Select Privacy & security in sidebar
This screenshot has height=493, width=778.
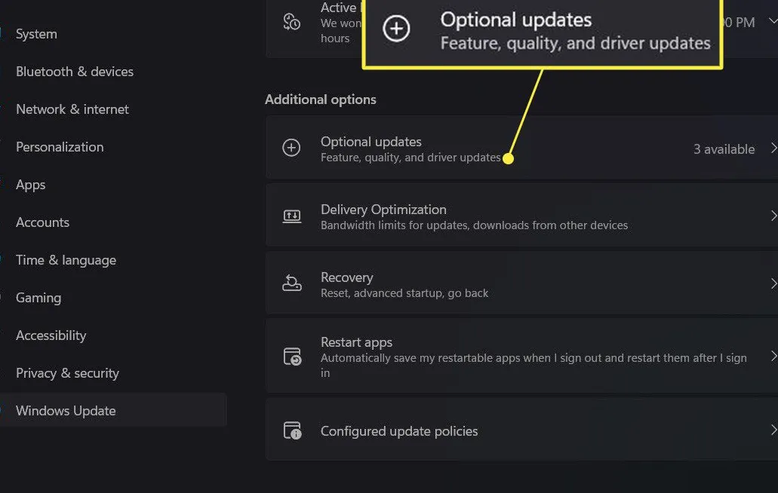coord(67,372)
